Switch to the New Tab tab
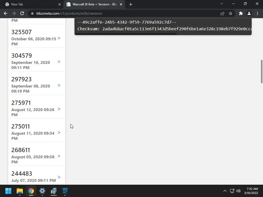Image resolution: width=263 pixels, height=197 pixels. 32,4
